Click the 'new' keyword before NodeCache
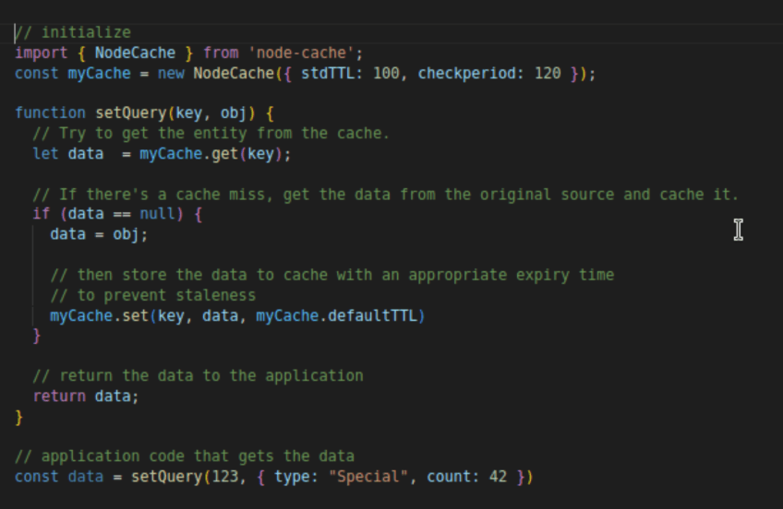The height and width of the screenshot is (509, 783). [171, 73]
